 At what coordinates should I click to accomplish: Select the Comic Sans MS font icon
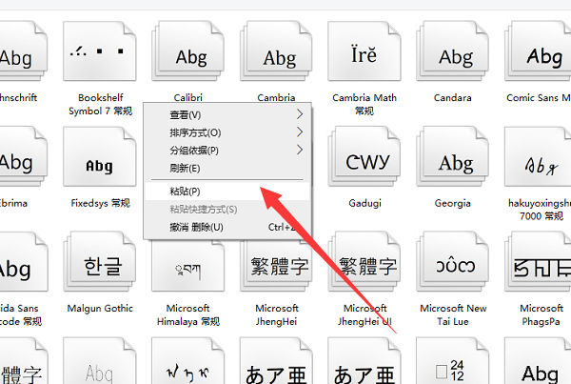pos(538,51)
